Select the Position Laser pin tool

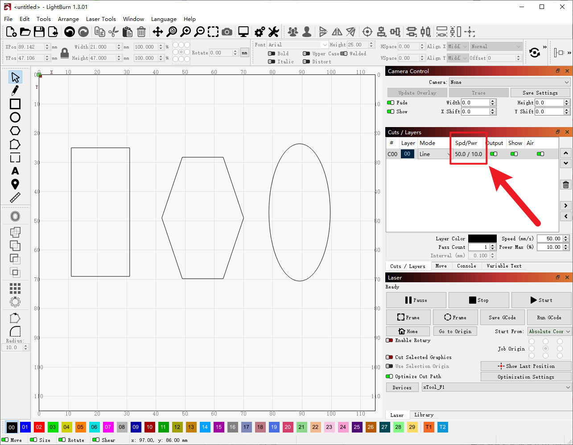(x=15, y=184)
